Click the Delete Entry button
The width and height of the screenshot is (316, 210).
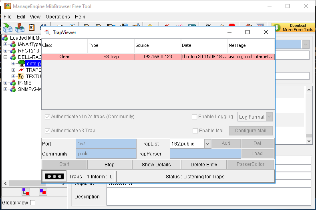click(x=204, y=165)
